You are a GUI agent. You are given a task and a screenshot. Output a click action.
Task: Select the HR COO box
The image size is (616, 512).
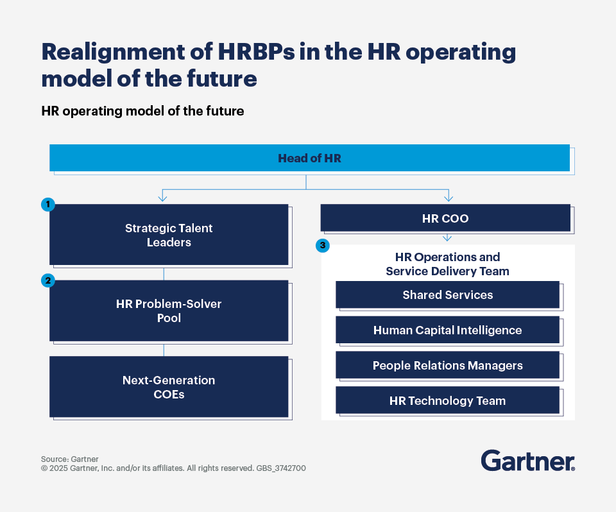(x=445, y=218)
